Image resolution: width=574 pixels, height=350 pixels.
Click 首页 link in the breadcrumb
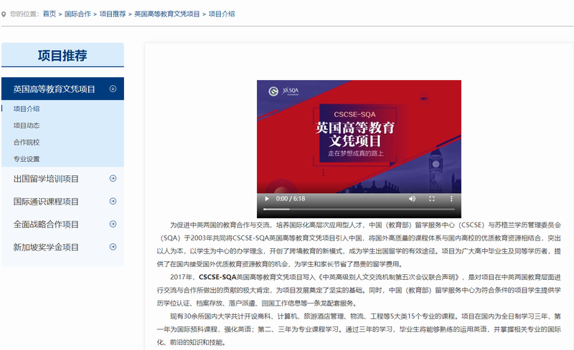tap(49, 14)
